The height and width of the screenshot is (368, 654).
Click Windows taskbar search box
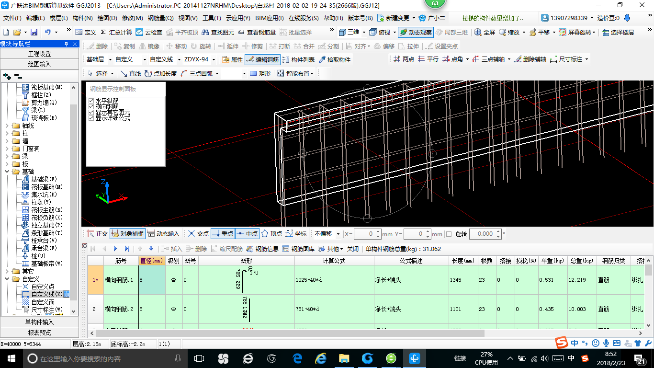(105, 358)
